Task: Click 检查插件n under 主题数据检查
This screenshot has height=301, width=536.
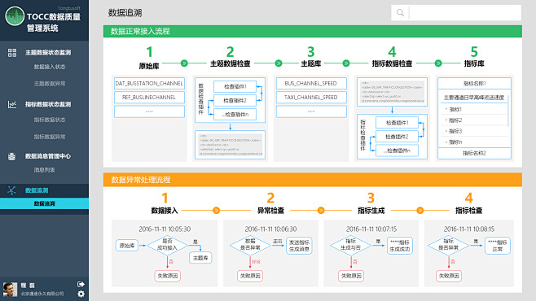Action: click(235, 115)
